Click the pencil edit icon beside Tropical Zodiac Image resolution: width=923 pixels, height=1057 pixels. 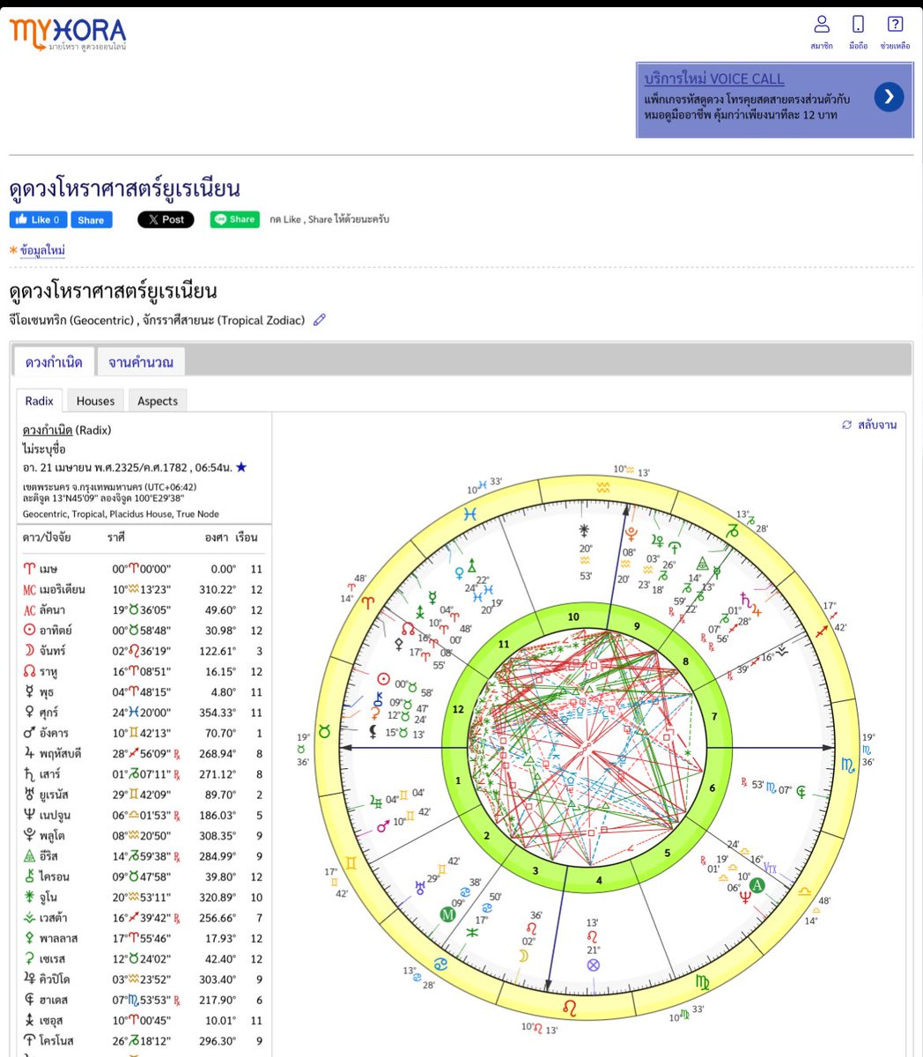pos(320,320)
